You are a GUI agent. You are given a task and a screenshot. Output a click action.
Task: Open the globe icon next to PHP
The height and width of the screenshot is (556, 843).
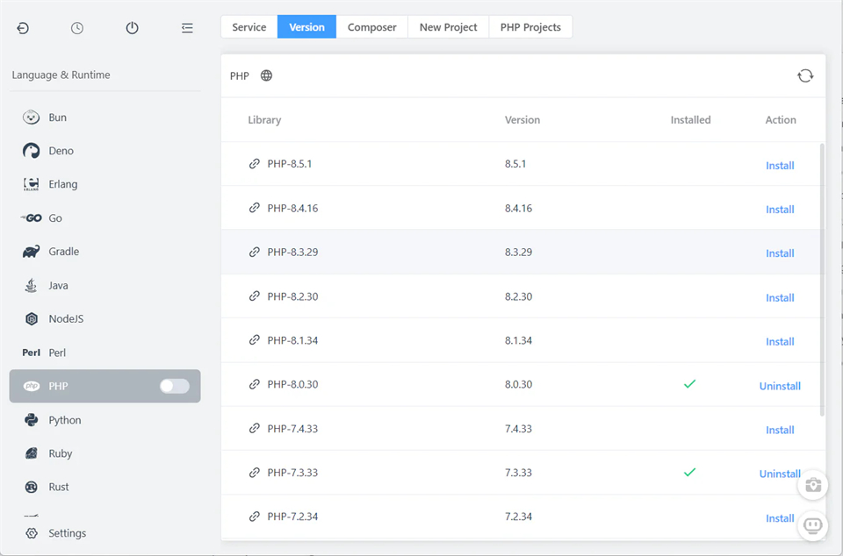click(266, 75)
